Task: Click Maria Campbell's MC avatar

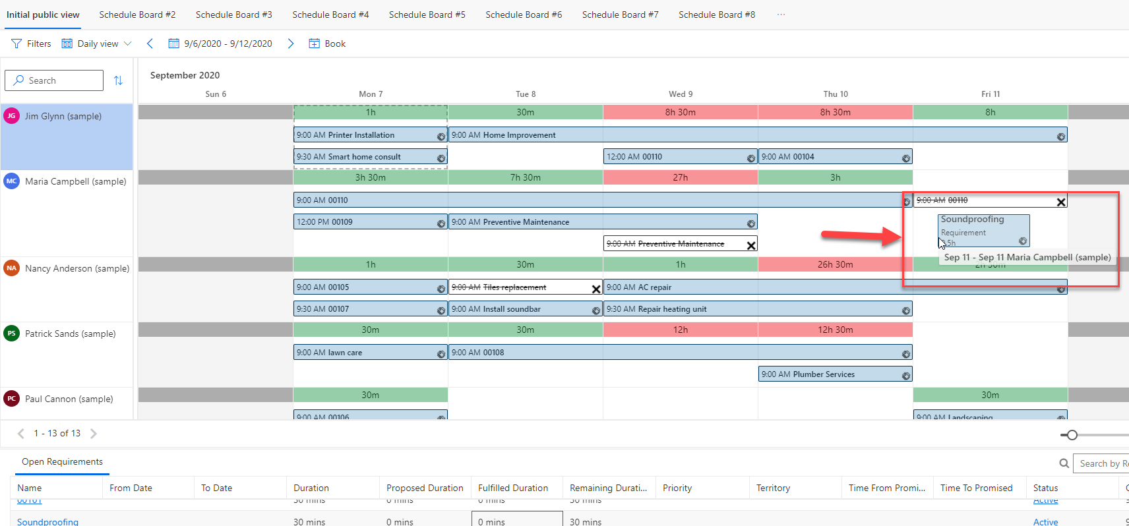Action: pos(11,181)
